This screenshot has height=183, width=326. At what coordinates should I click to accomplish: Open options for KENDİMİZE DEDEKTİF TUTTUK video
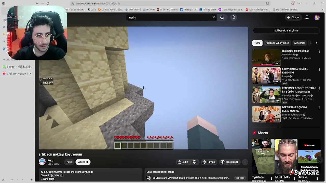coord(319,89)
